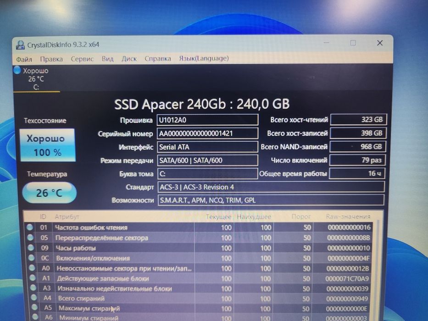Click status dot icon for attribute 05

30,238
